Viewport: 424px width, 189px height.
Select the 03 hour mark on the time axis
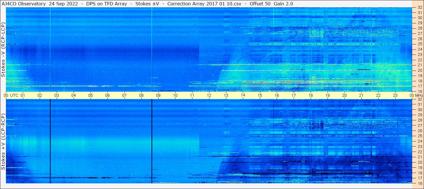pos(57,95)
